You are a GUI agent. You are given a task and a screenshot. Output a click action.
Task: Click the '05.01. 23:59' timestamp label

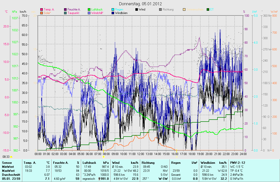point(11,179)
